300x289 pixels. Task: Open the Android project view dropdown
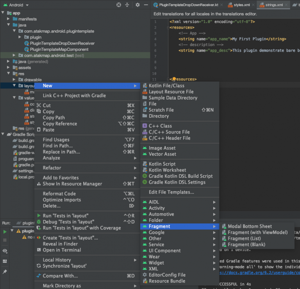tap(16, 5)
